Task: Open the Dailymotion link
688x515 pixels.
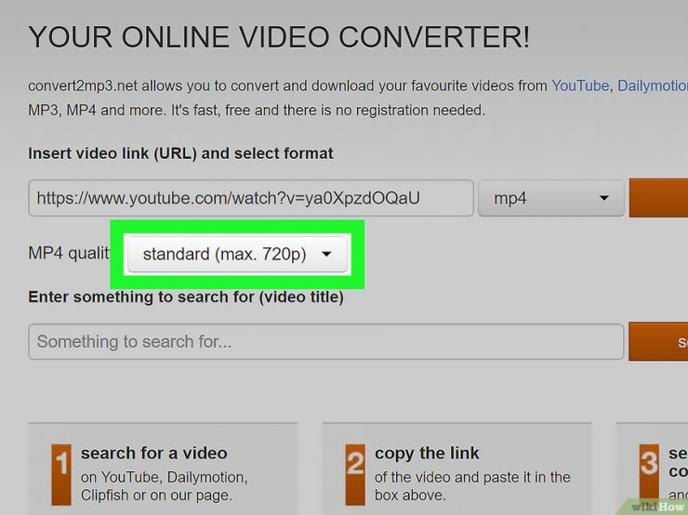Action: [653, 86]
